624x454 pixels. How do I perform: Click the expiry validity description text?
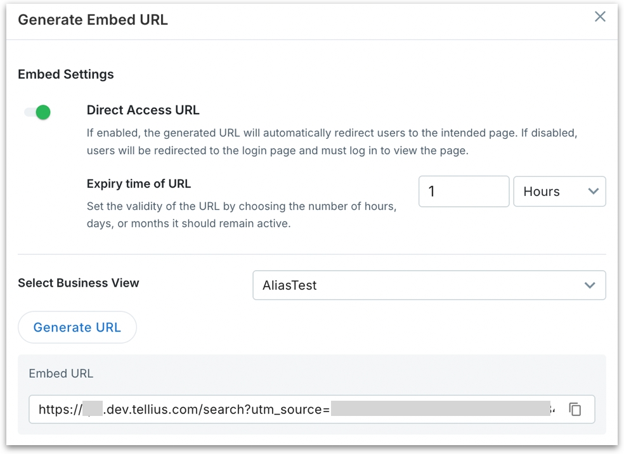pos(241,216)
